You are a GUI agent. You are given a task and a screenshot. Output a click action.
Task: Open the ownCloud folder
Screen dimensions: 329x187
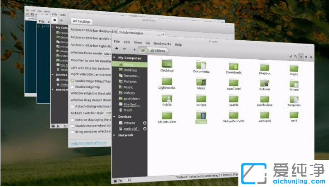coord(232,82)
